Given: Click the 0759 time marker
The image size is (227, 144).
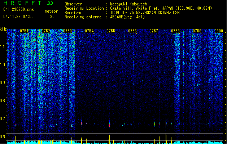Looking at the screenshot, I should (197, 31).
